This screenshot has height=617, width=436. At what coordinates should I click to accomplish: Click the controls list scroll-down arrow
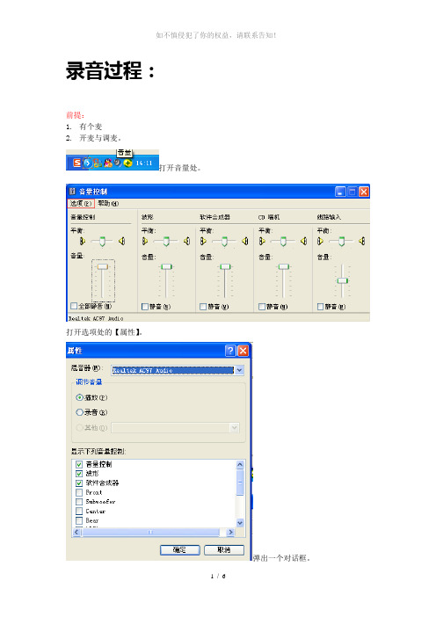pos(240,523)
